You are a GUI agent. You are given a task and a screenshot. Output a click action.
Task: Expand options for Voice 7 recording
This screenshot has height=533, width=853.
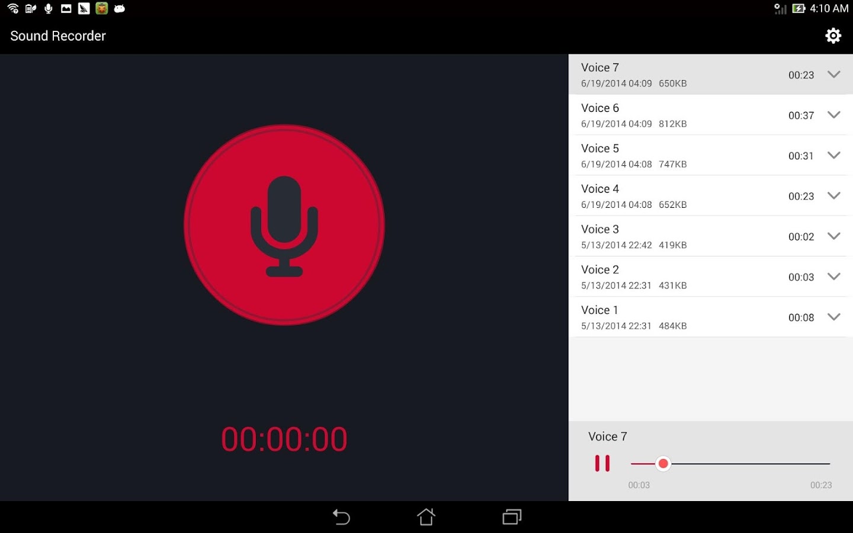tap(834, 75)
